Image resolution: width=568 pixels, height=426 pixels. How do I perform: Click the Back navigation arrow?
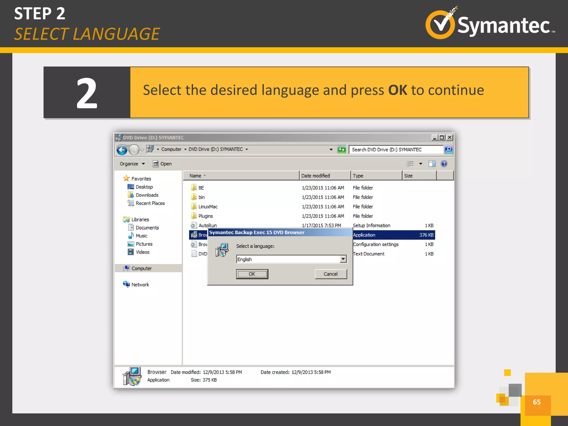122,150
